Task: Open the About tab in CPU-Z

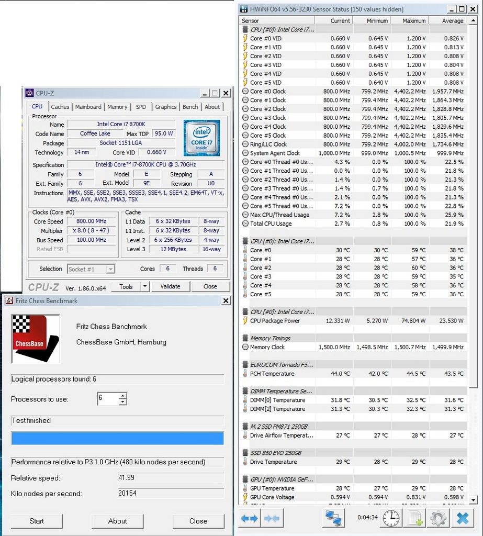Action: pos(212,107)
